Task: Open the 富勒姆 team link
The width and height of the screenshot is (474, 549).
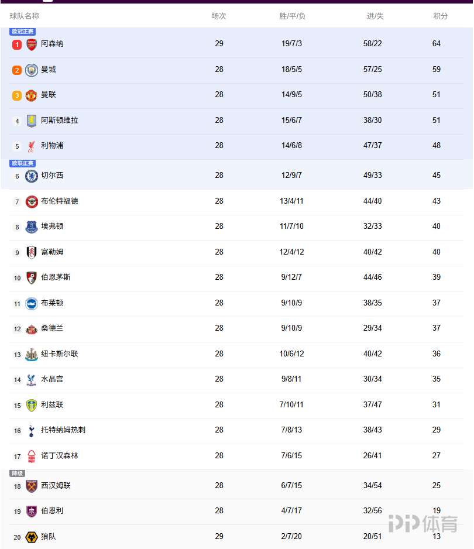Action: coord(52,252)
